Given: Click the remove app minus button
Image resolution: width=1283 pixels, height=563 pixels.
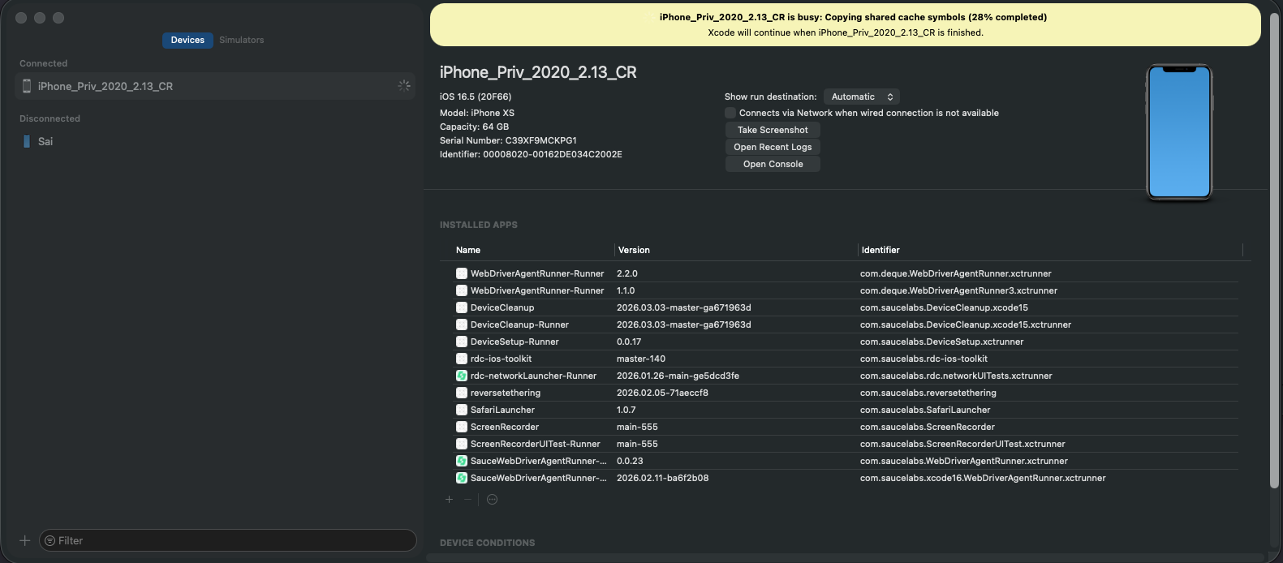Looking at the screenshot, I should coord(467,500).
